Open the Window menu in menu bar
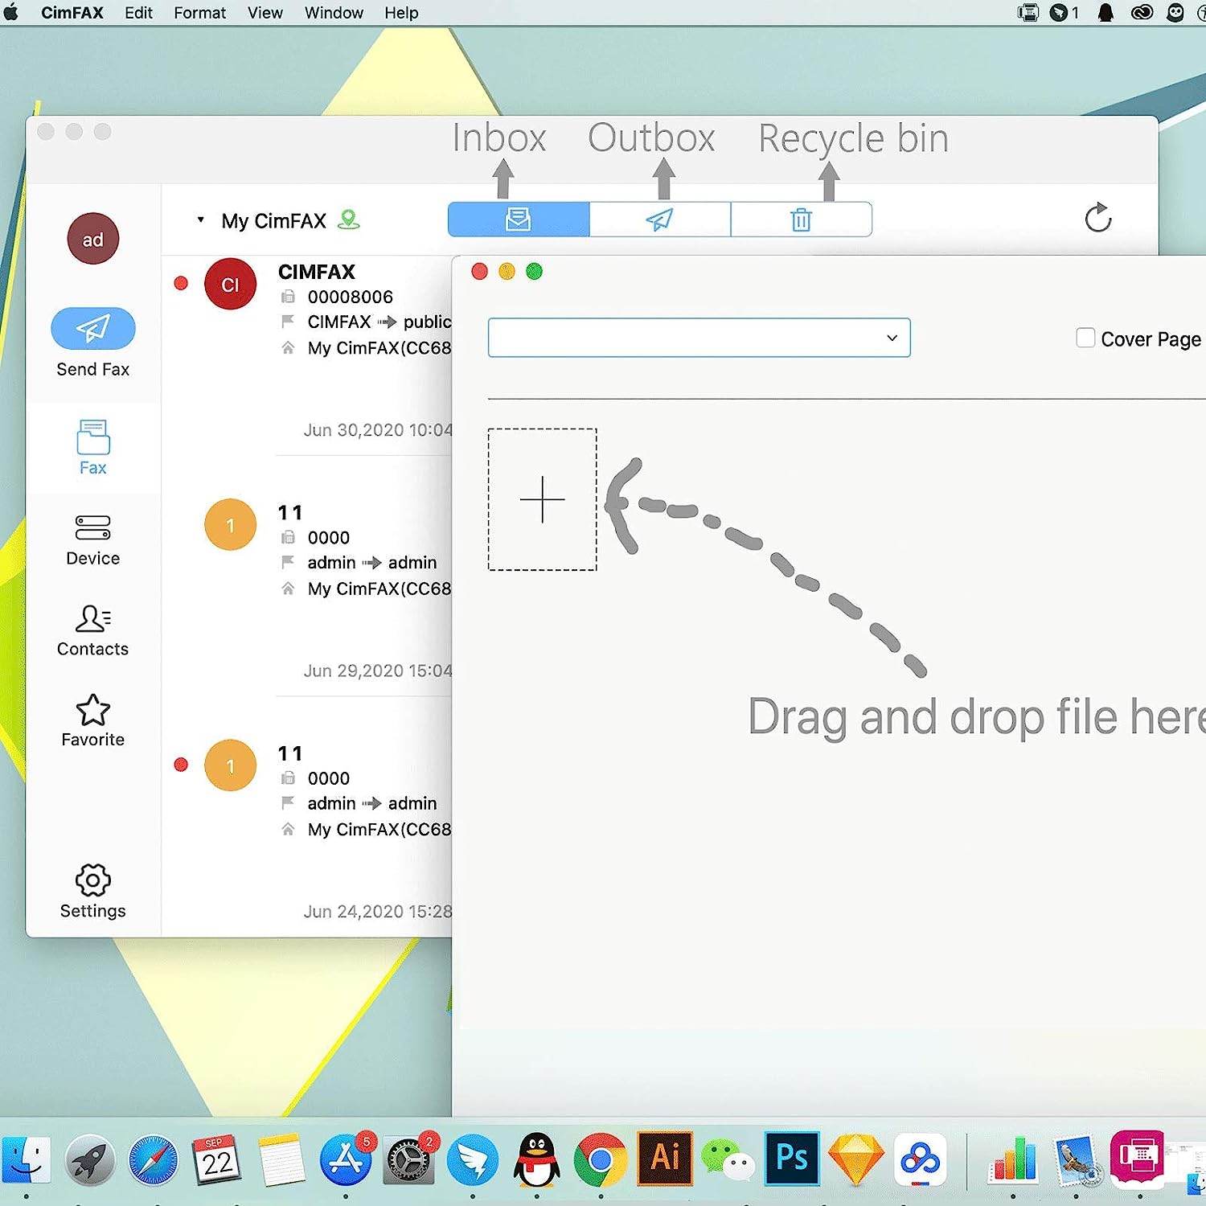This screenshot has width=1206, height=1206. pyautogui.click(x=334, y=13)
